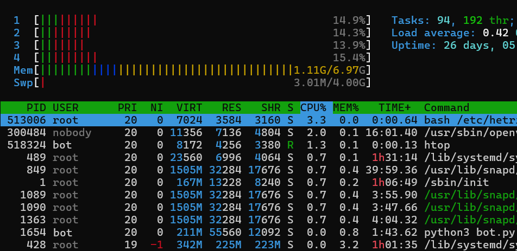Click the 1.11G/6.97G memory value
The image size is (517, 251).
(x=330, y=70)
